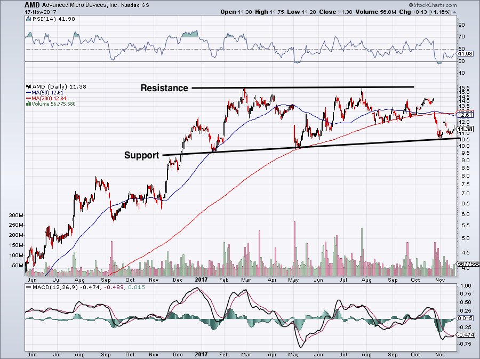Image resolution: width=480 pixels, height=359 pixels.
Task: Click the candlestick icon beside AMD (Daily)
Action: click(29, 86)
